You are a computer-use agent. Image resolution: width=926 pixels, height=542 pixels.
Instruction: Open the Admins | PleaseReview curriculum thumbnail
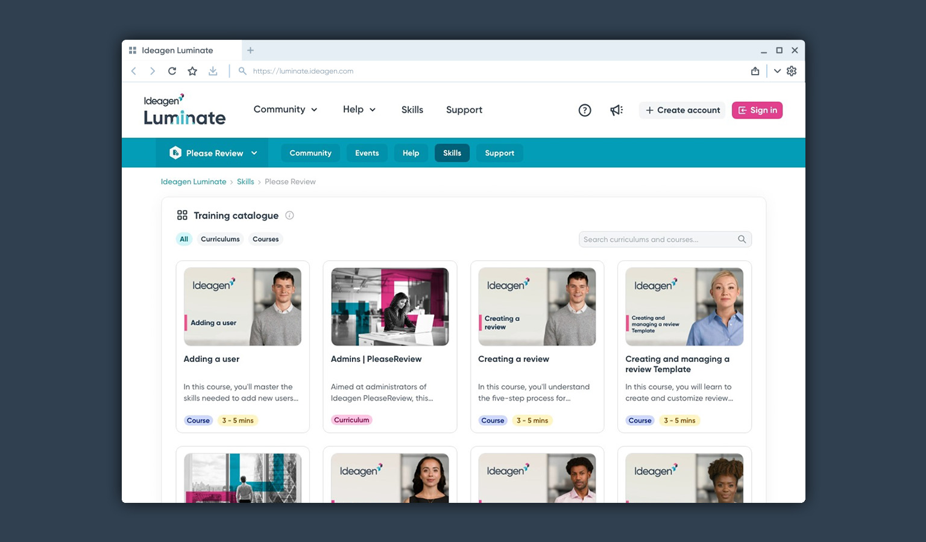pos(389,307)
